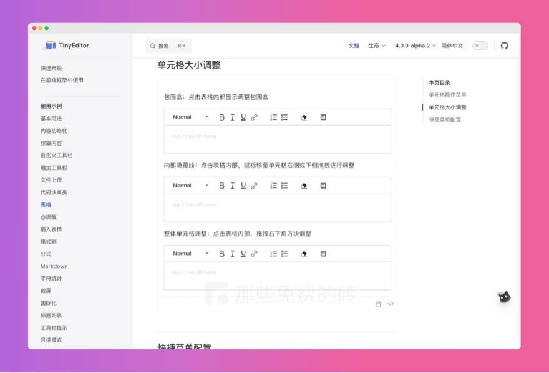Image resolution: width=549 pixels, height=373 pixels.
Task: Select the 文档 menu item
Action: click(352, 46)
